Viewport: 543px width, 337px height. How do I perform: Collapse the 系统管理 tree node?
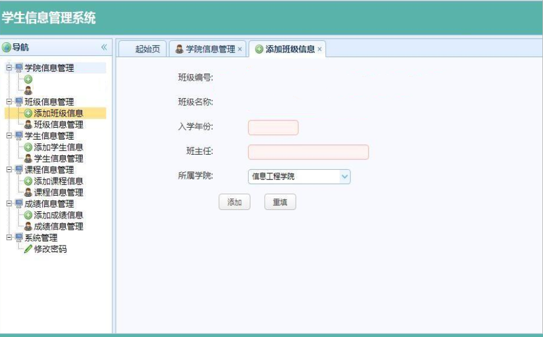9,238
